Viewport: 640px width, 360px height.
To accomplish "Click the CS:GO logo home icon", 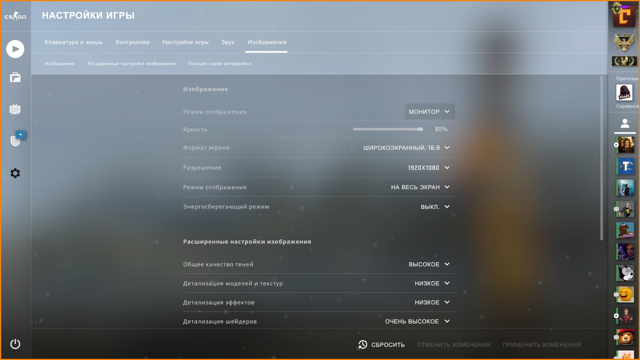I will [16, 16].
